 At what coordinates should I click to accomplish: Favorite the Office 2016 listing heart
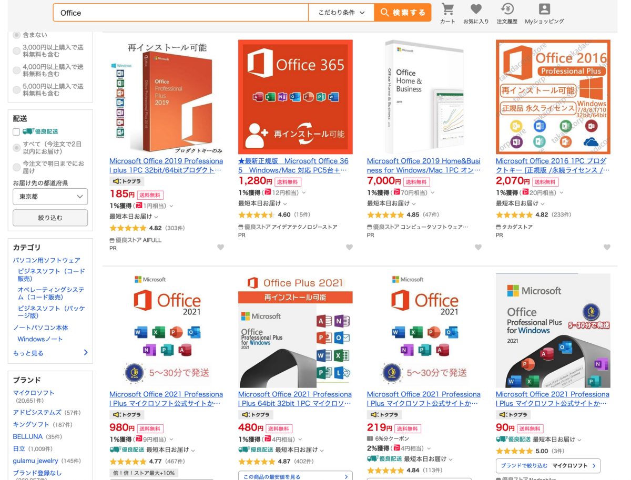point(607,247)
